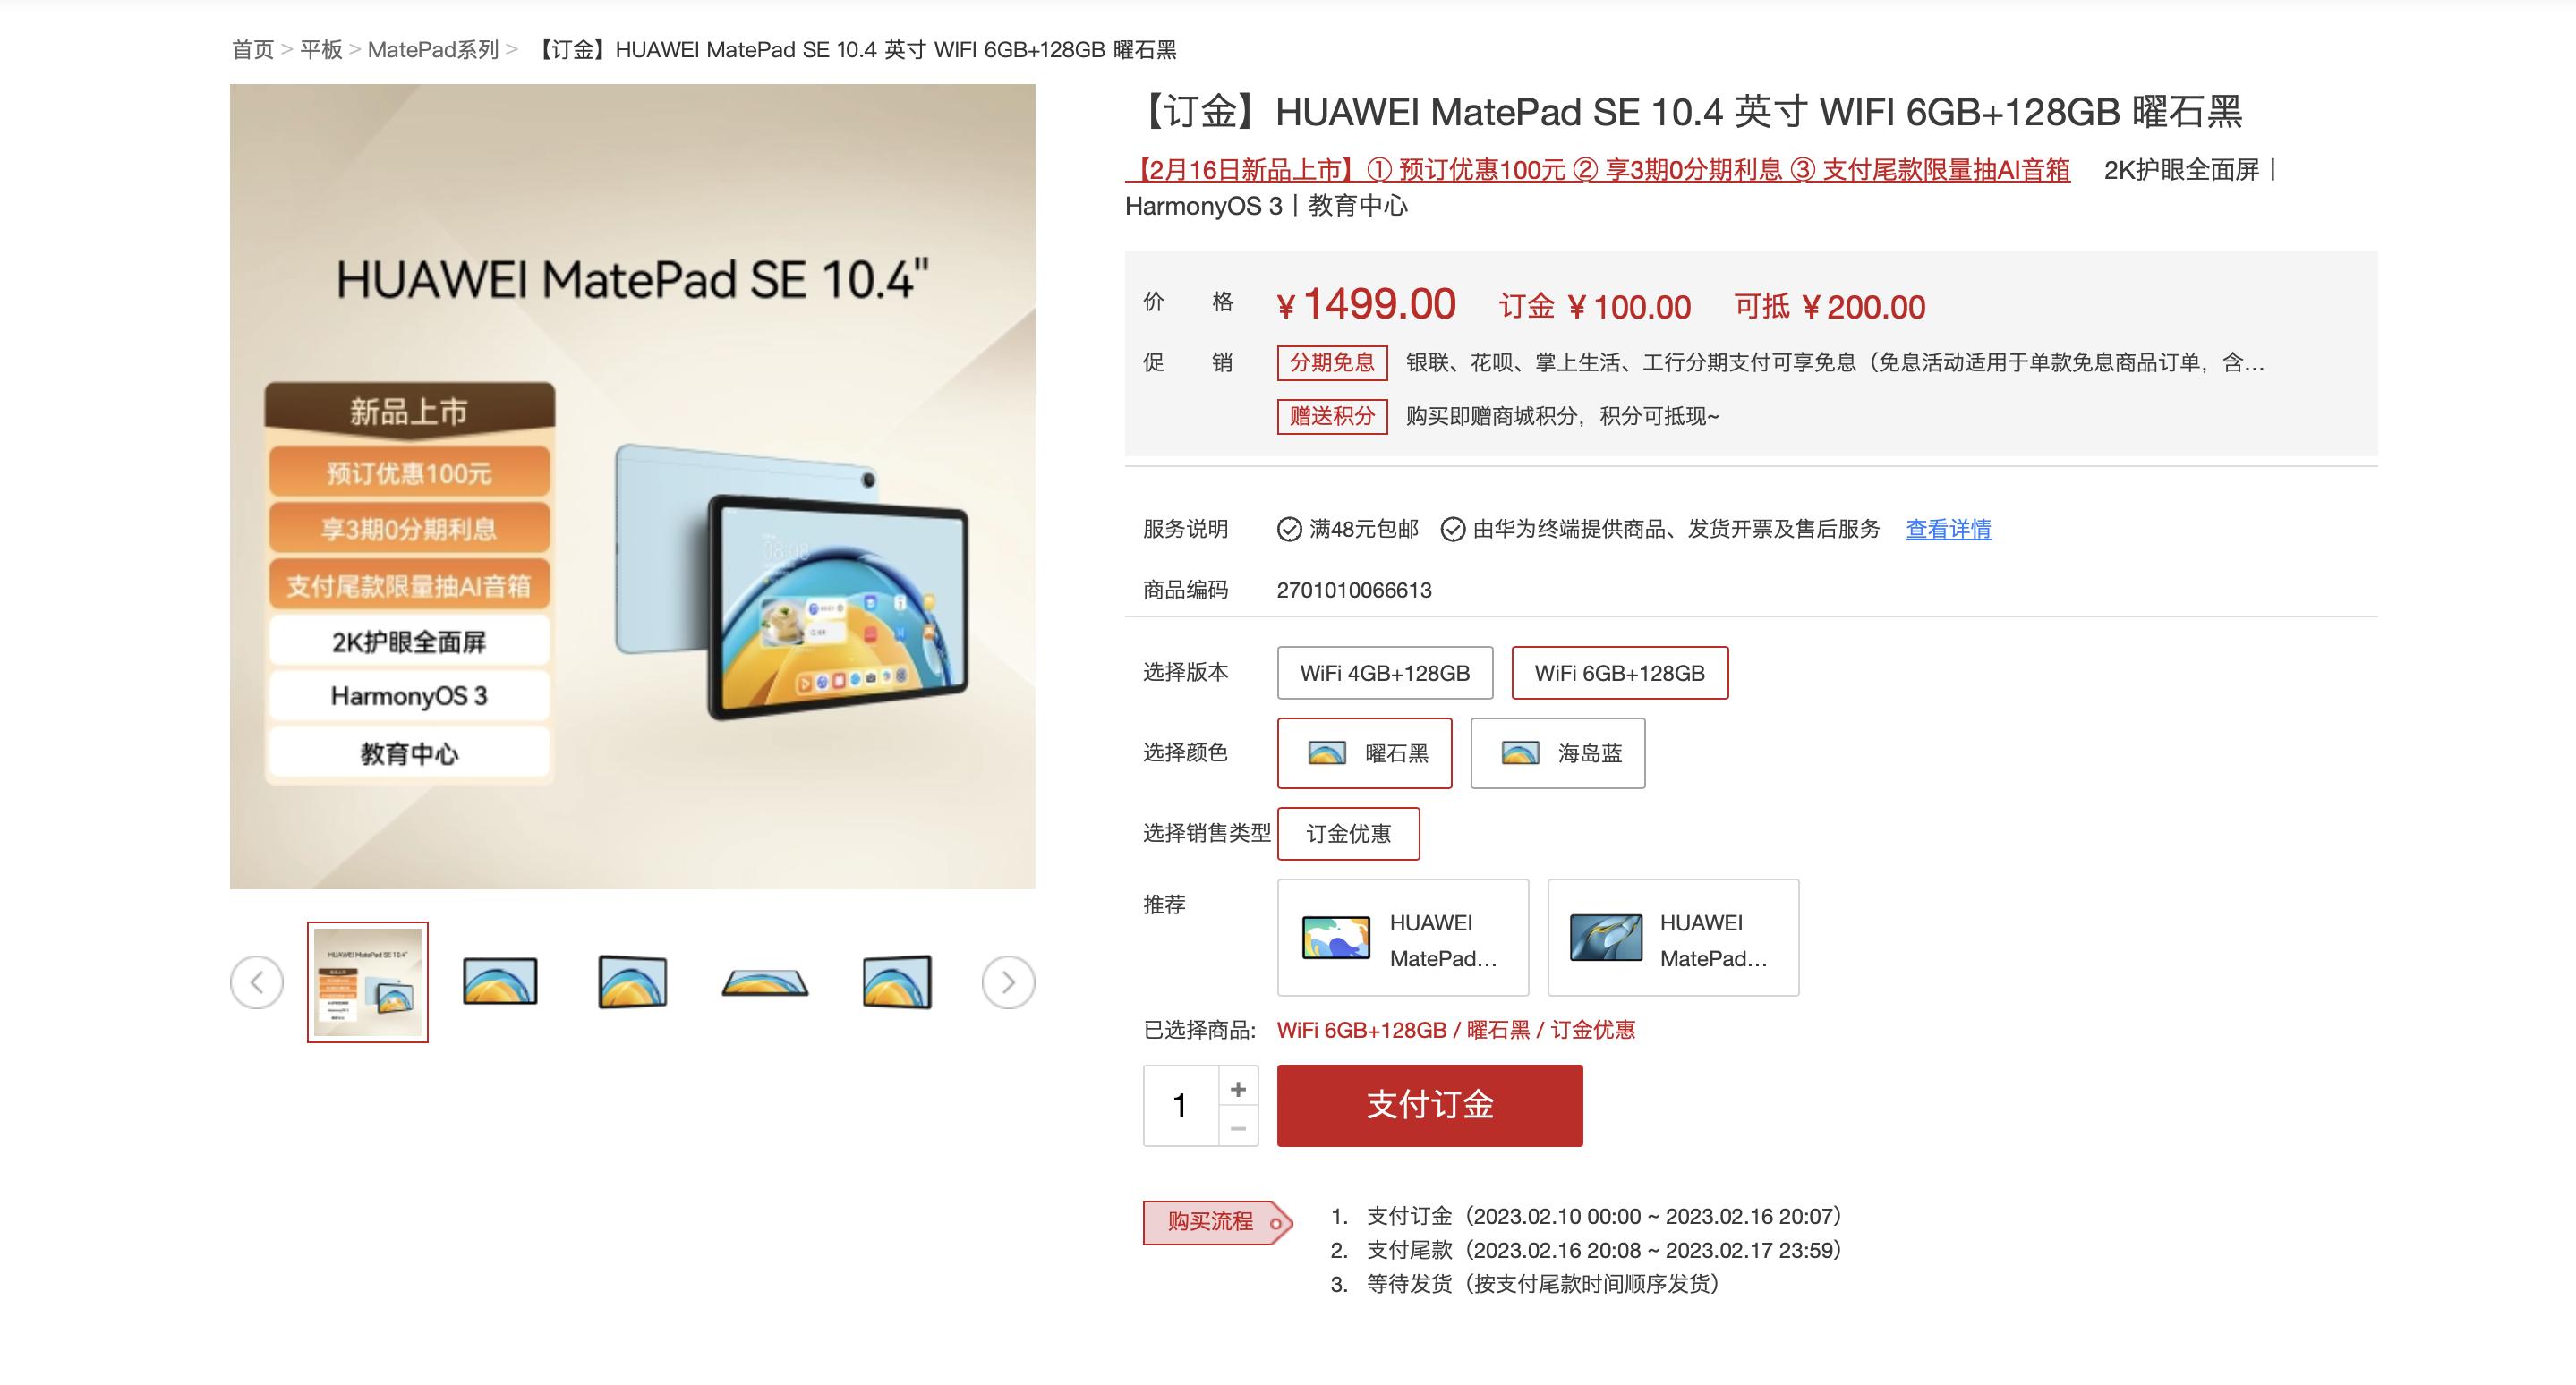The width and height of the screenshot is (2576, 1385).
Task: Decrease quantity with the minus button
Action: 1238,1128
